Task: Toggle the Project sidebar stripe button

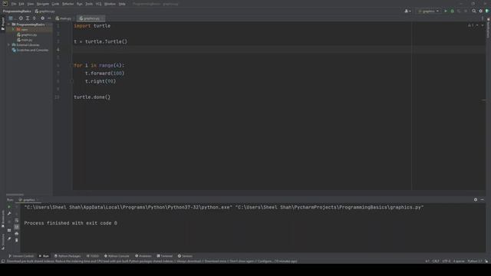Action: pyautogui.click(x=3, y=24)
